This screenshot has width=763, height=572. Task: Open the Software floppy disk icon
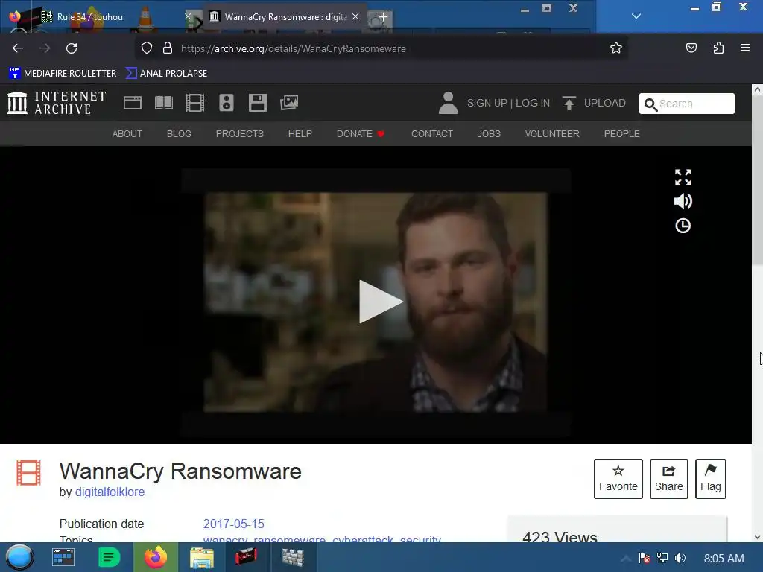pos(257,103)
